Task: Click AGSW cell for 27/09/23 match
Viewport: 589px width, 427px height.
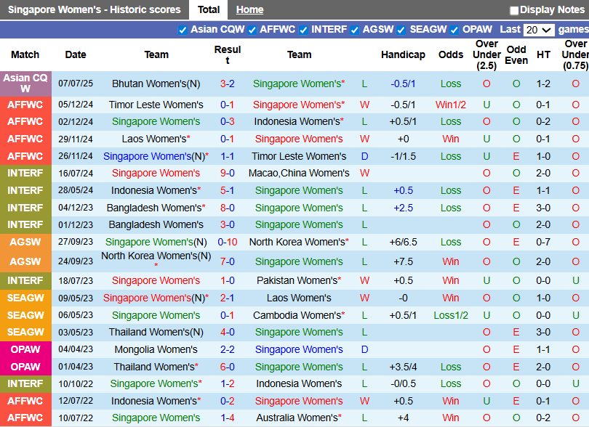Action: click(25, 242)
